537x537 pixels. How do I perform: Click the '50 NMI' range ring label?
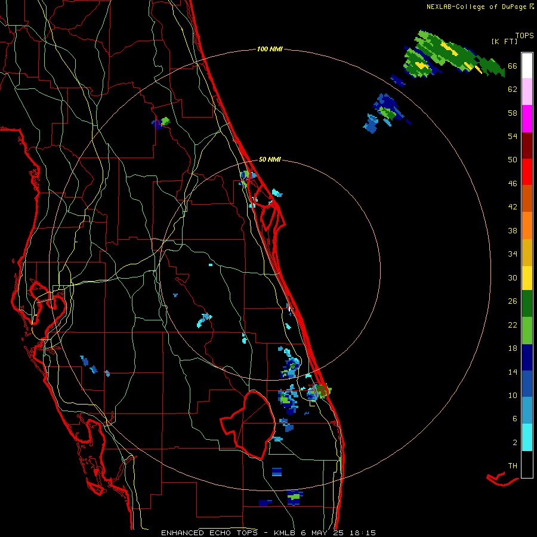tap(270, 159)
